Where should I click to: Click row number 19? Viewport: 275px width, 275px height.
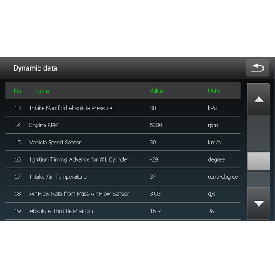(x=17, y=211)
